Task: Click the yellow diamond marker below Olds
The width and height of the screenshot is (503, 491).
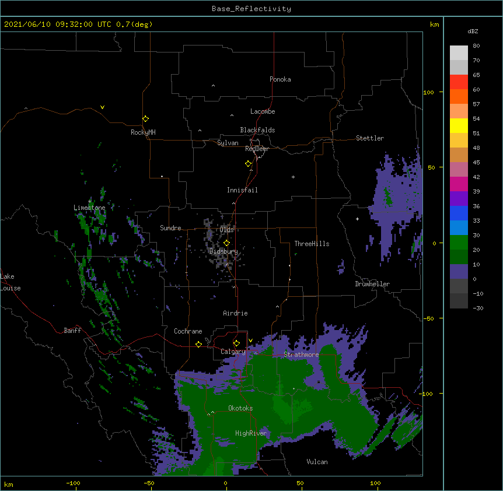Action: (226, 243)
